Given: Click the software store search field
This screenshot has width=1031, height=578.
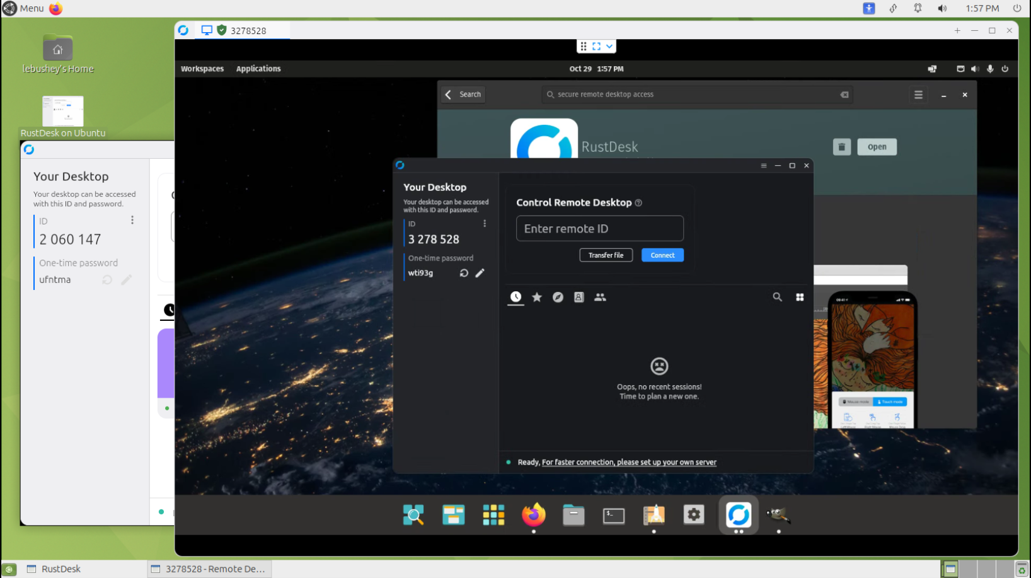Looking at the screenshot, I should pos(696,95).
